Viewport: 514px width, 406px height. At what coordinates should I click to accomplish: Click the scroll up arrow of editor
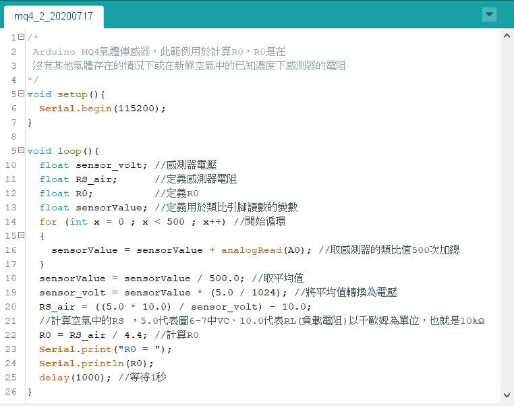click(507, 36)
